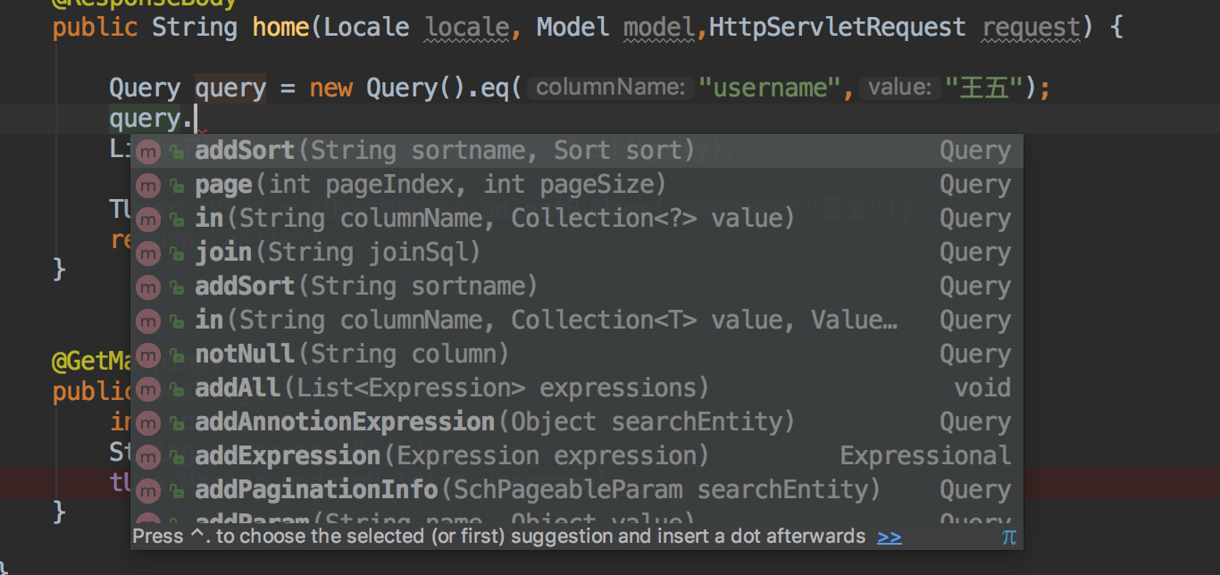Click the method icon next to join(String joinSql)
Image resolution: width=1220 pixels, height=575 pixels.
(x=148, y=254)
